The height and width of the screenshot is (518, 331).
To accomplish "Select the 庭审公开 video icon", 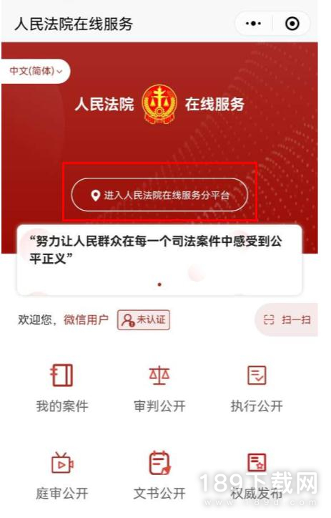I will [62, 463].
